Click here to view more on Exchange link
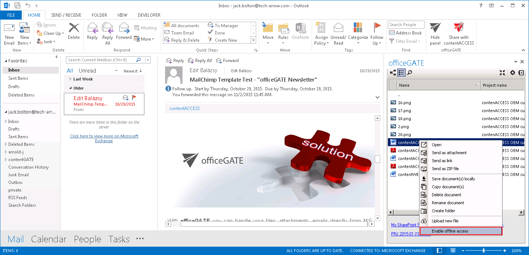Screen dimensions: 529x255 104,138
